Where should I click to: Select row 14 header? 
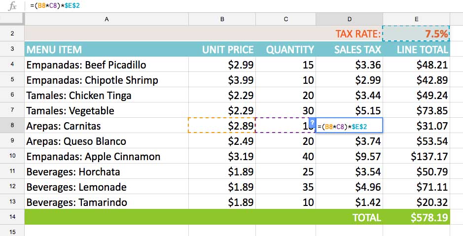[12, 217]
